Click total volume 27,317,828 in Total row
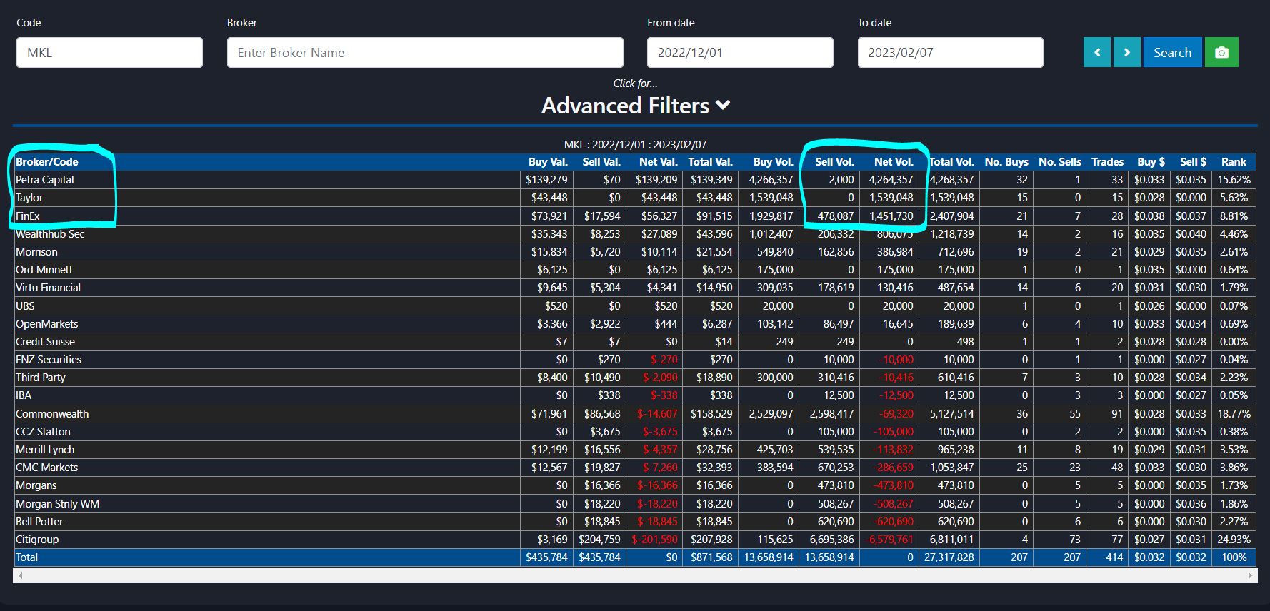 949,557
